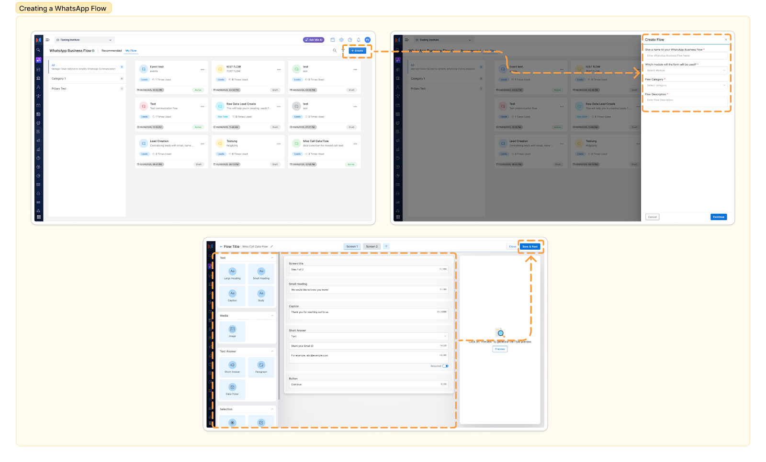Open the three-dot menu on Event test card

click(202, 69)
